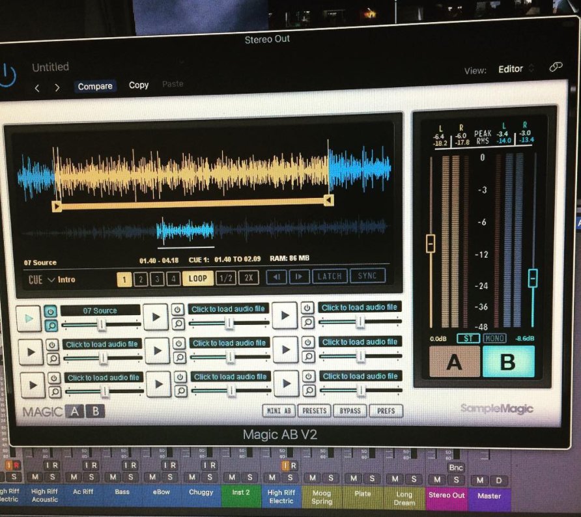Play the 07 Source track
Viewport: 581px width, 517px height.
coord(28,318)
